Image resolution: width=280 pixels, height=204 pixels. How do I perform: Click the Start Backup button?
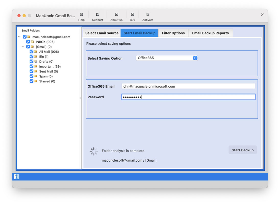click(x=242, y=150)
